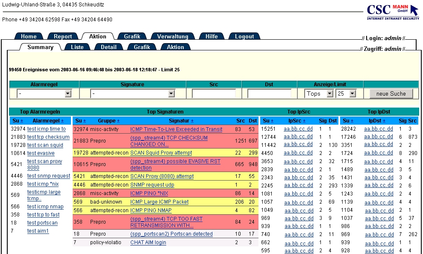423x254 pixels.
Task: Select the Summary sub-tab
Action: (41, 47)
